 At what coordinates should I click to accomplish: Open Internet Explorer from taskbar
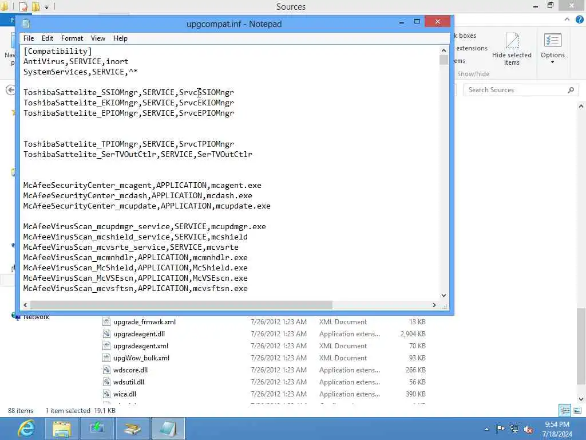point(26,429)
